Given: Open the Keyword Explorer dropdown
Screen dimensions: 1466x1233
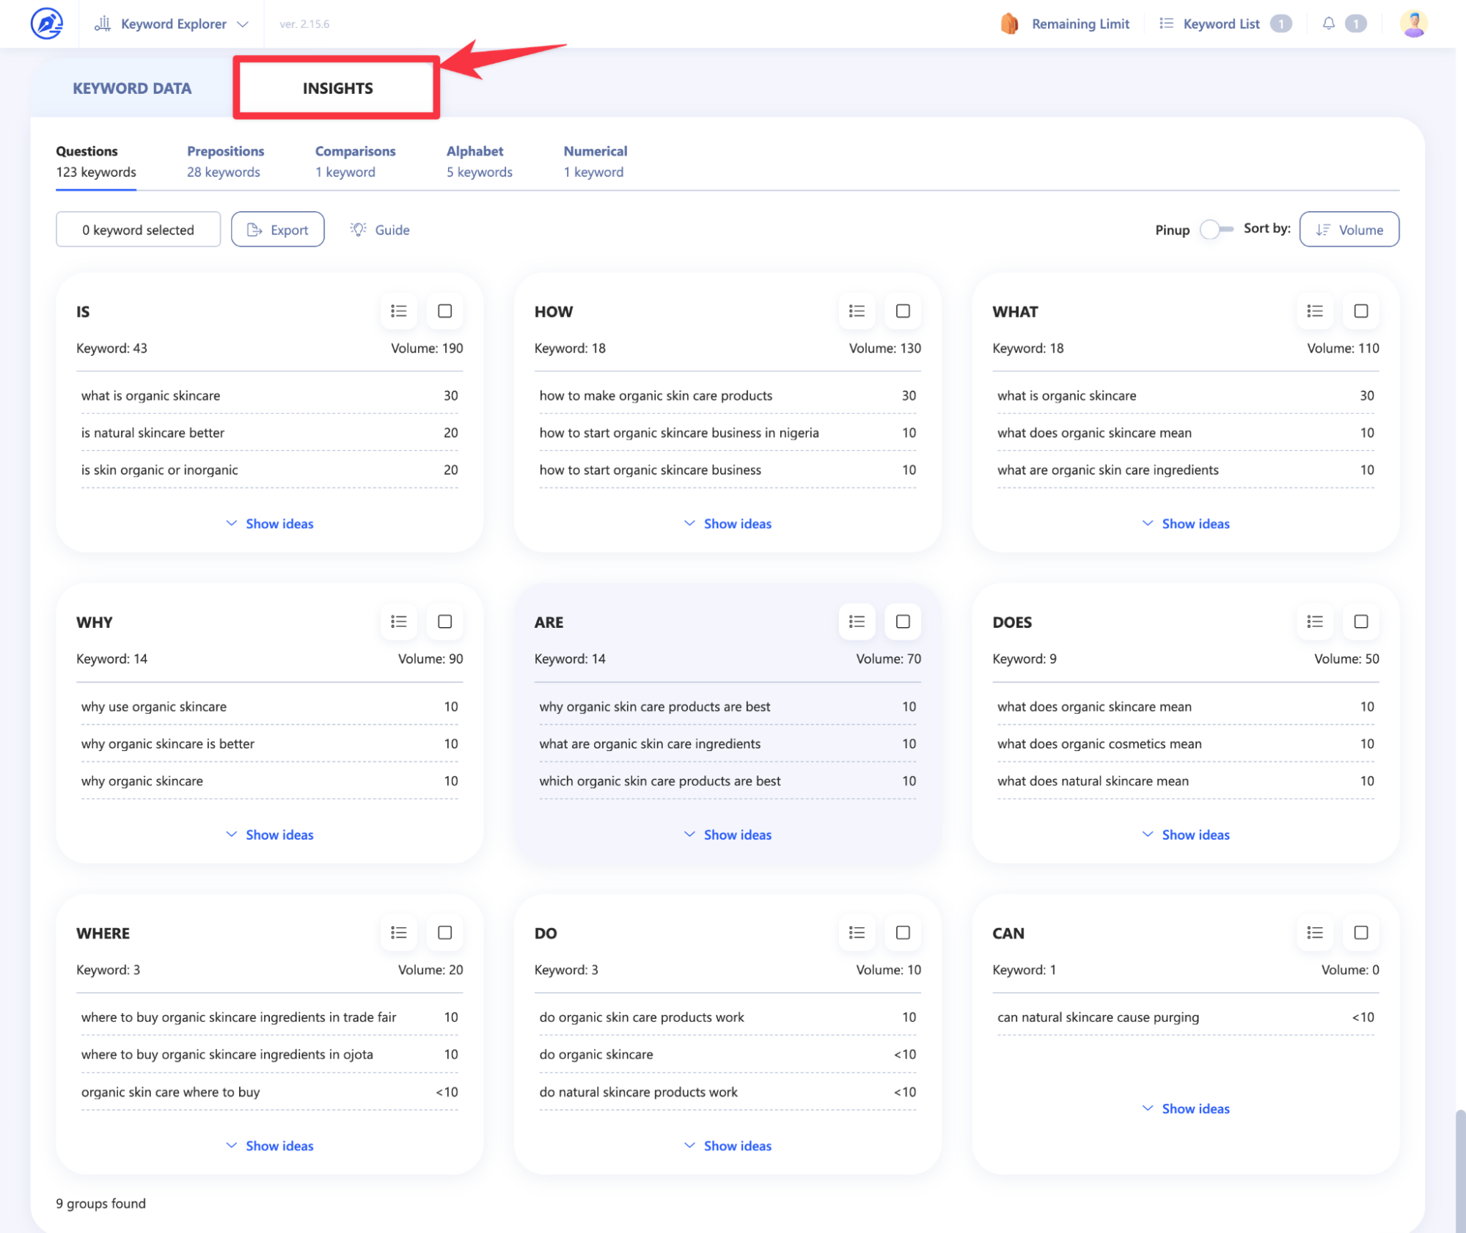Looking at the screenshot, I should 172,23.
